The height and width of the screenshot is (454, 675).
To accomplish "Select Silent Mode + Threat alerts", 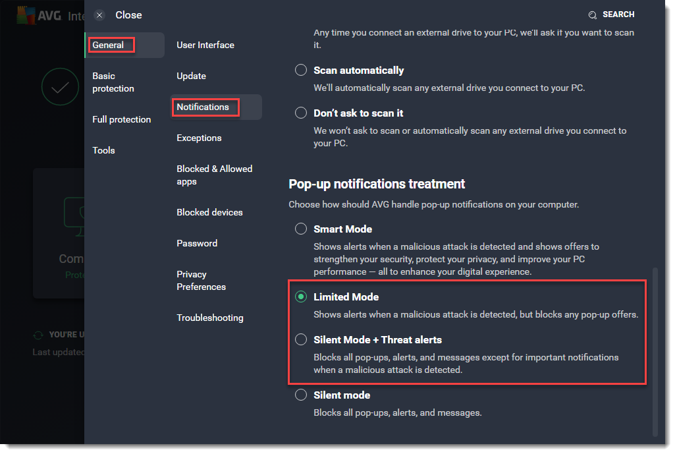I will pyautogui.click(x=301, y=339).
